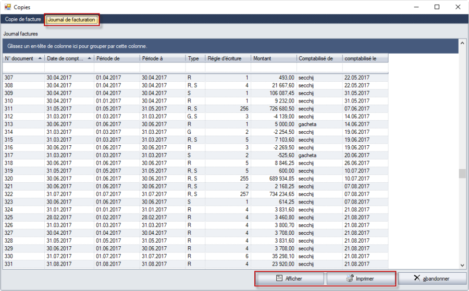The width and height of the screenshot is (469, 291).
Task: Select document row 310
Action: (195, 101)
